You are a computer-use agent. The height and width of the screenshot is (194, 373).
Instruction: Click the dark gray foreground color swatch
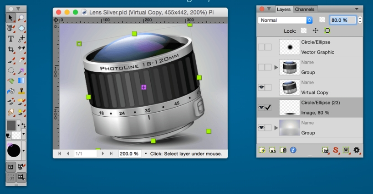pos(11,125)
